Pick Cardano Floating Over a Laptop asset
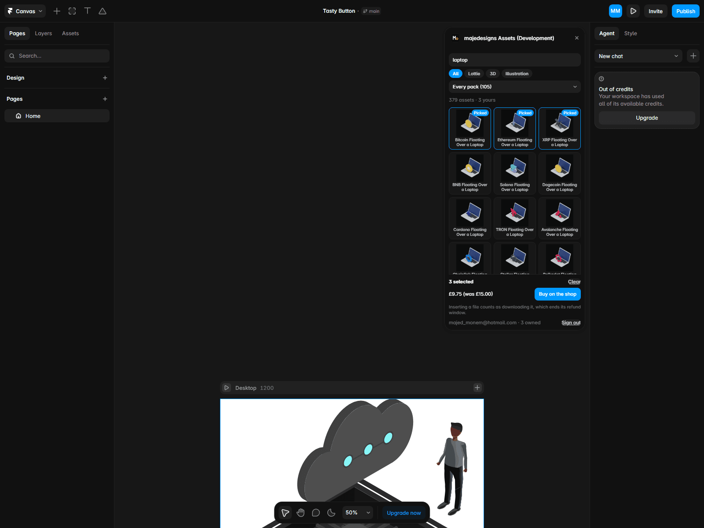The image size is (704, 528). 470,218
